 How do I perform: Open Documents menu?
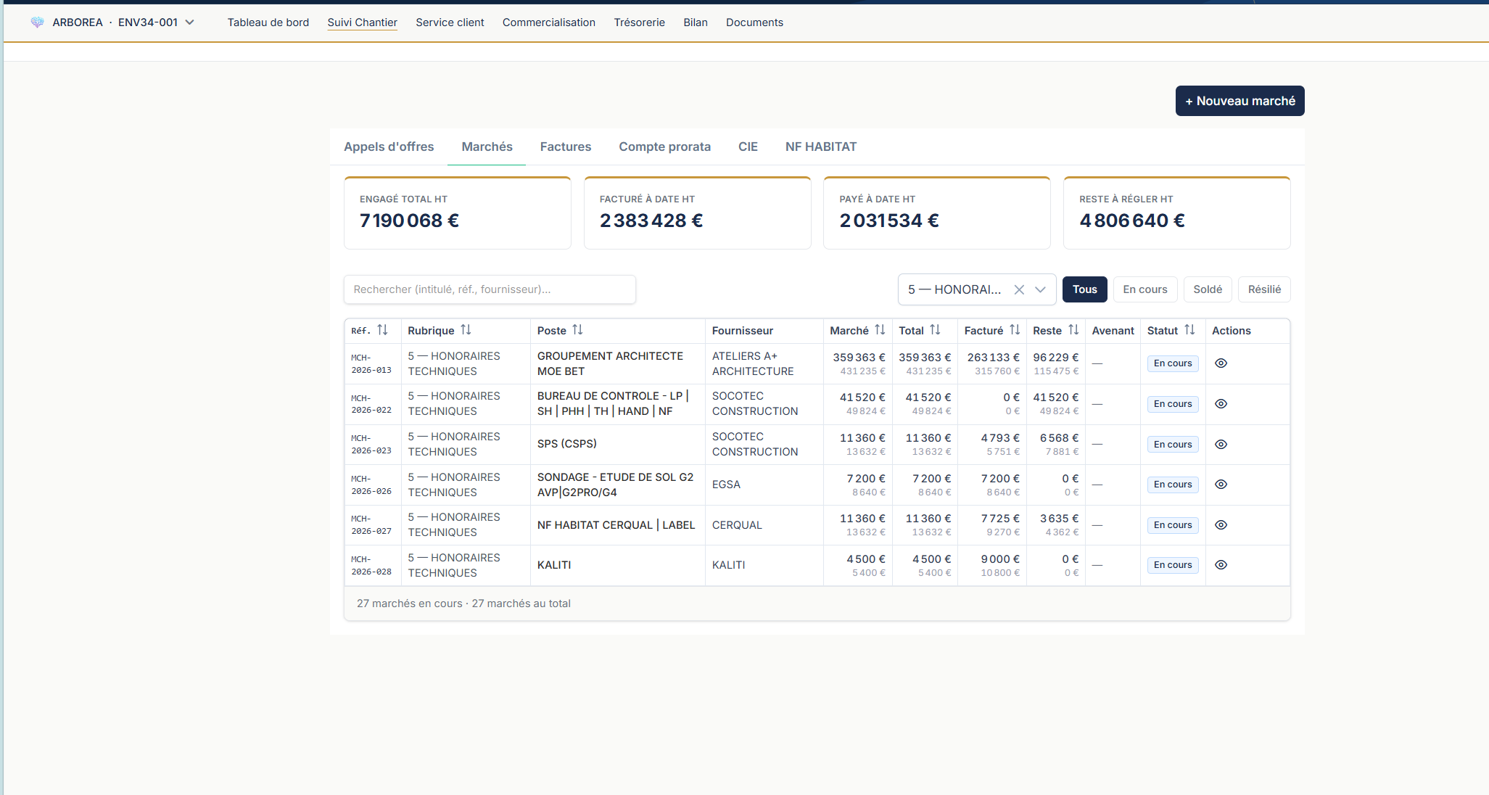coord(754,22)
